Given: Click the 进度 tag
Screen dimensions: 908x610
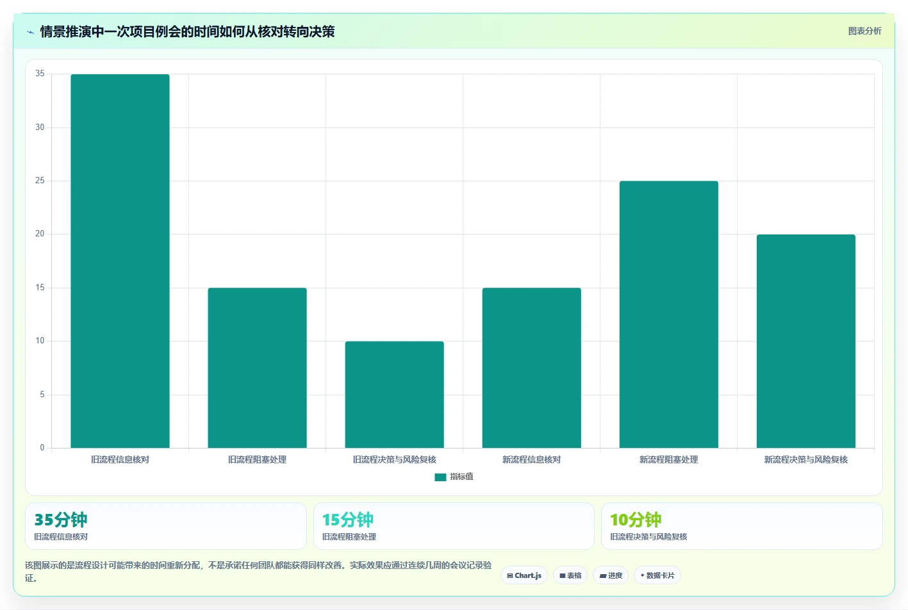Looking at the screenshot, I should (611, 575).
